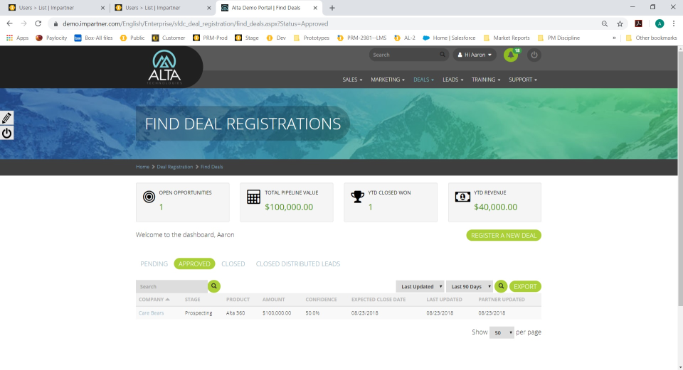This screenshot has width=683, height=370.
Task: Open the Care Bears company link
Action: pos(151,313)
